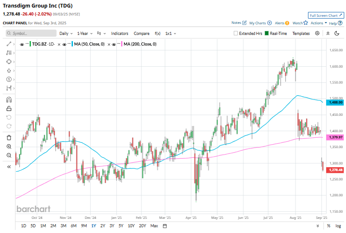Open MA (200) options ellipsis
This screenshot has width=346, height=233.
click(x=118, y=43)
